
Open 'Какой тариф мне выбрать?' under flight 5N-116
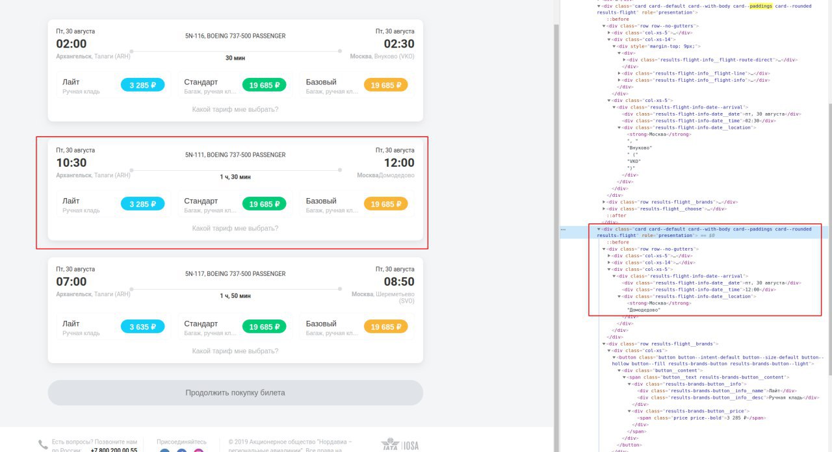pyautogui.click(x=235, y=109)
